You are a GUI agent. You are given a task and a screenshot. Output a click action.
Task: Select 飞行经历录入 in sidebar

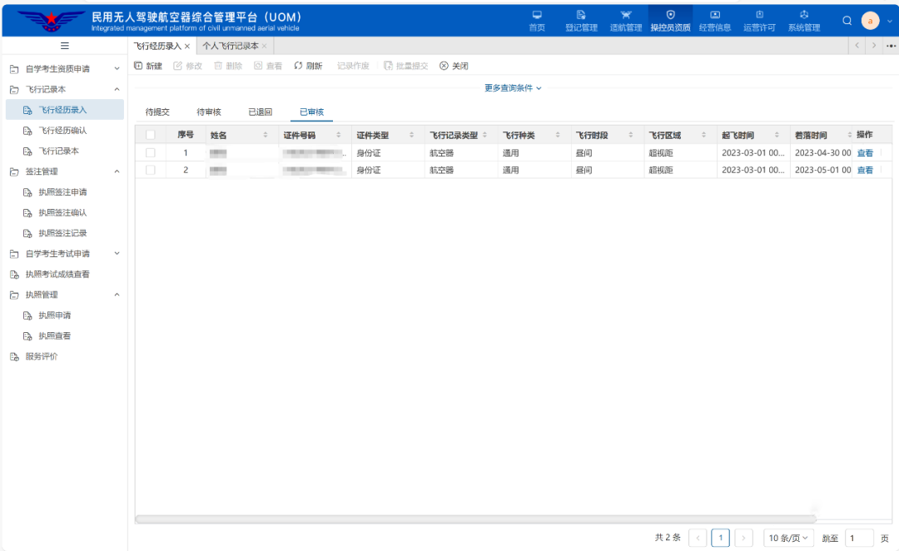[x=65, y=110]
